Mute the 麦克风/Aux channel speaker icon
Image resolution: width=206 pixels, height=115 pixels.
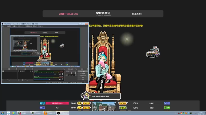[x=60, y=79]
